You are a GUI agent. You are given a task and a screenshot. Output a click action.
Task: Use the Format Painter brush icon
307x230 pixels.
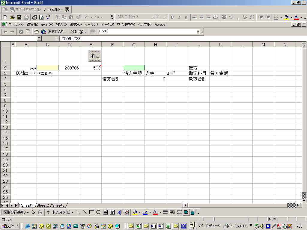78,17
